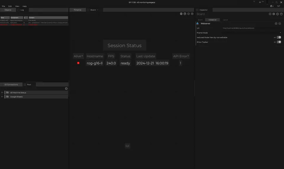Click the Last Update column label
The width and height of the screenshot is (284, 169).
tap(146, 56)
